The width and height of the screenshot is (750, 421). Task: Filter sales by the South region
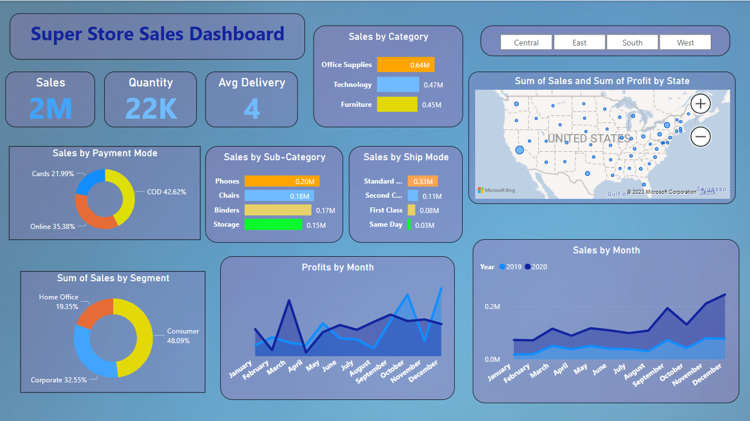pos(632,42)
